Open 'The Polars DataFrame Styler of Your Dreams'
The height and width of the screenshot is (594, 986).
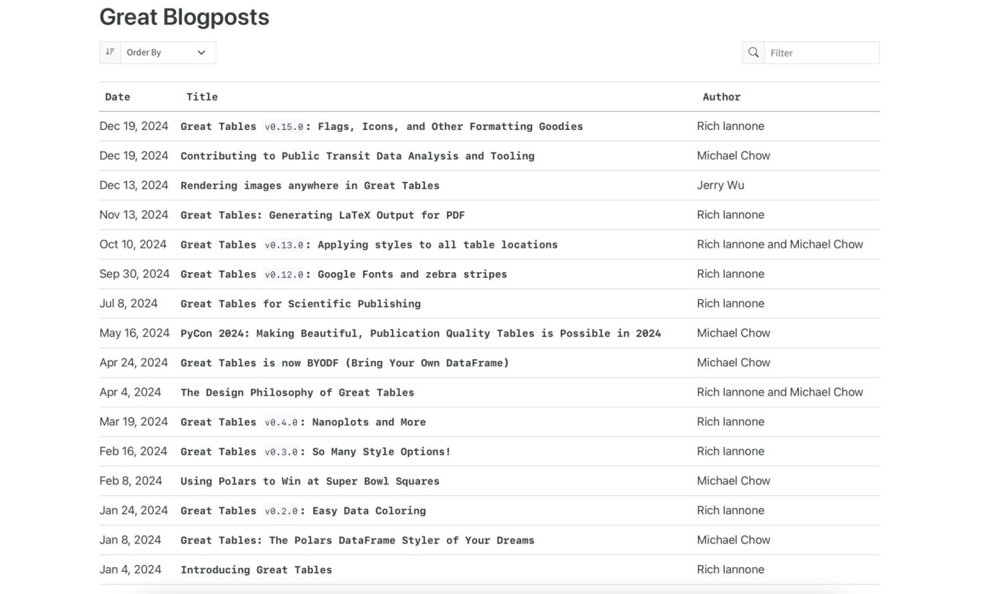(x=357, y=541)
